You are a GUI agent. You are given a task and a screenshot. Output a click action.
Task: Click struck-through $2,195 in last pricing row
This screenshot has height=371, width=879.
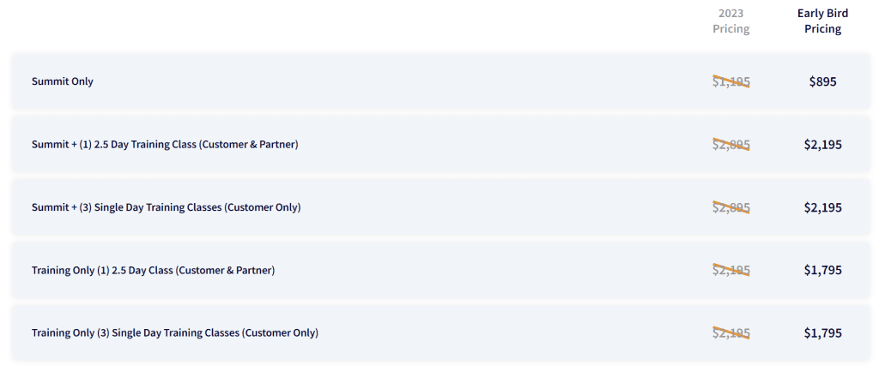731,333
